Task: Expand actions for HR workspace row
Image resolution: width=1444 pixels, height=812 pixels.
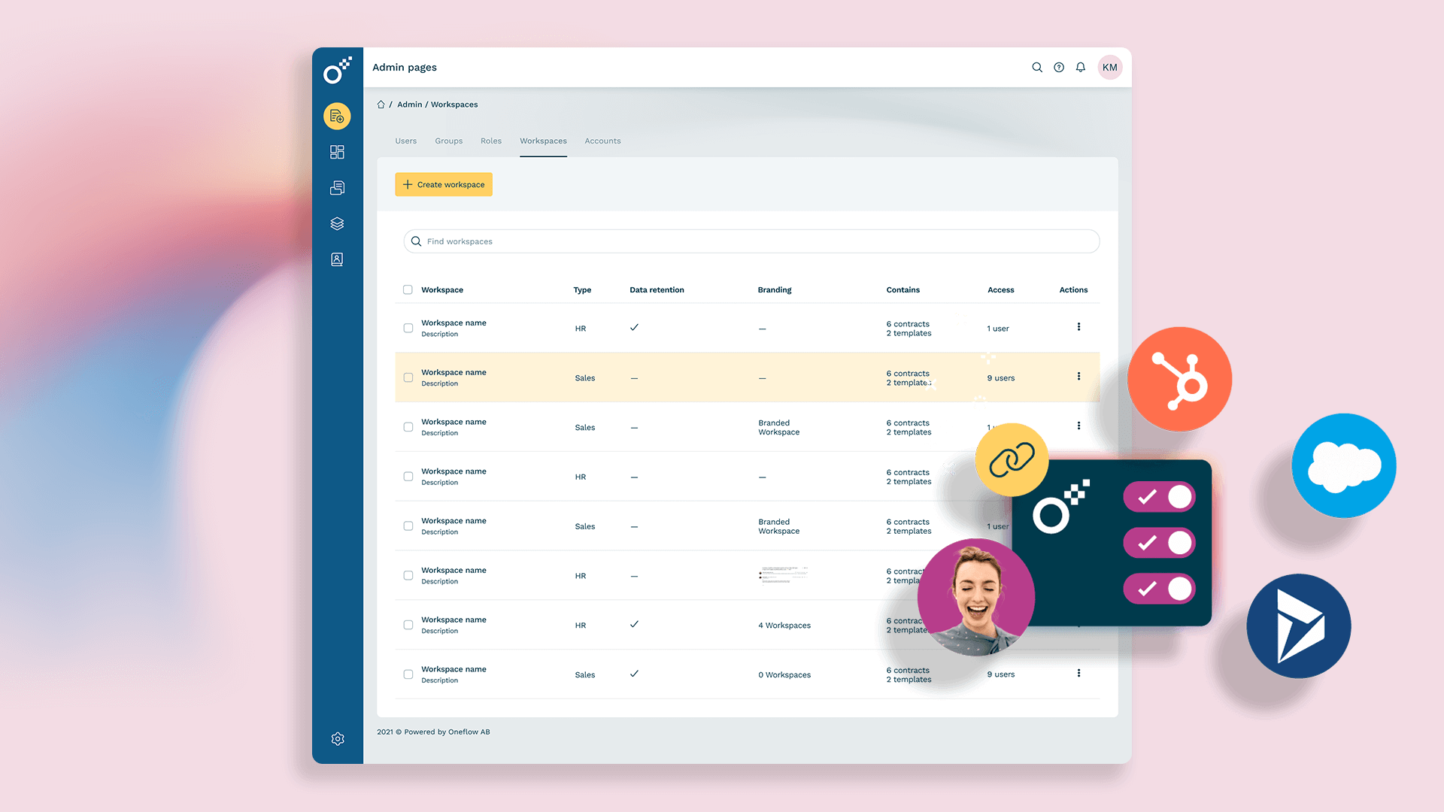Action: coord(1080,326)
